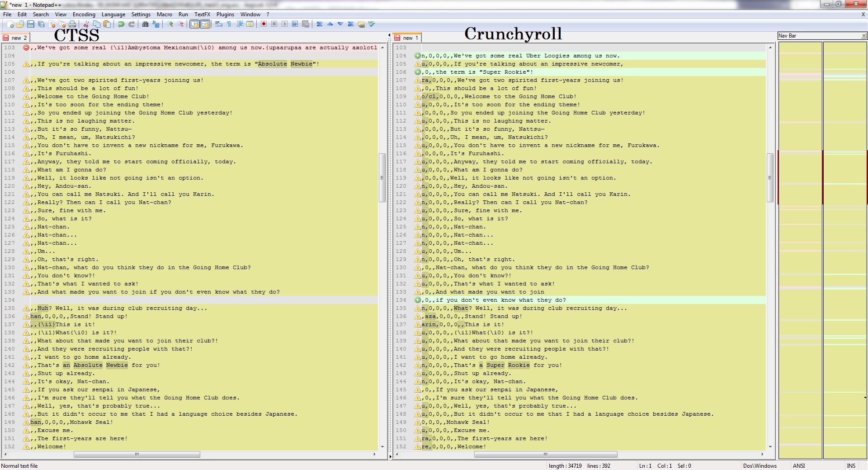The image size is (868, 470).
Task: Go to next difference down arrow
Action: 340,24
